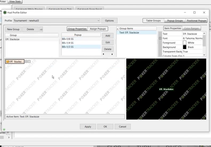Switch to Table Groups tab
The height and width of the screenshot is (147, 211).
coord(153,21)
